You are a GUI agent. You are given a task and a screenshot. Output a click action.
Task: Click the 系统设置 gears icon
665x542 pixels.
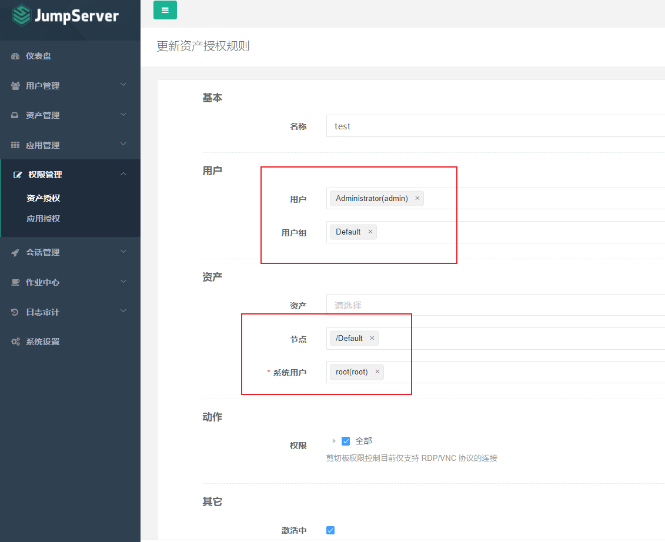coord(15,342)
